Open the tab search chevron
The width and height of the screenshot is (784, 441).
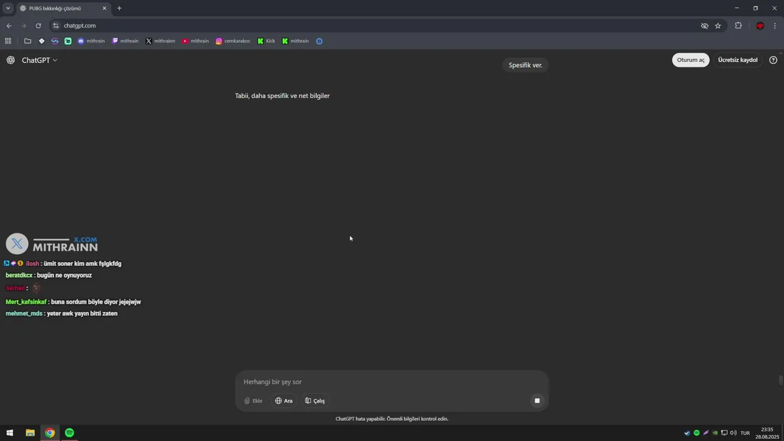(x=8, y=8)
